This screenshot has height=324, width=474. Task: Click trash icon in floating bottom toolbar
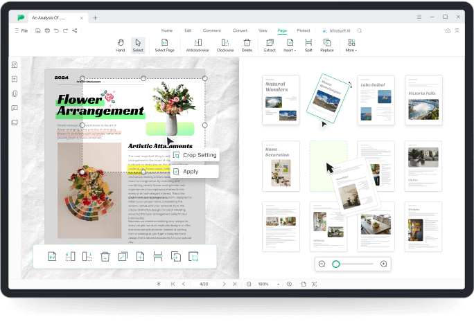105,257
